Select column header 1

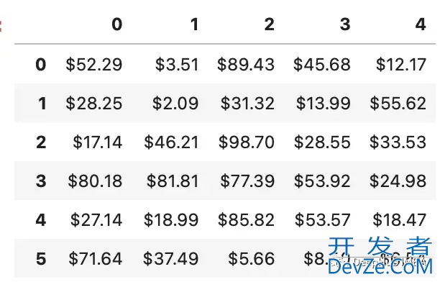click(194, 24)
